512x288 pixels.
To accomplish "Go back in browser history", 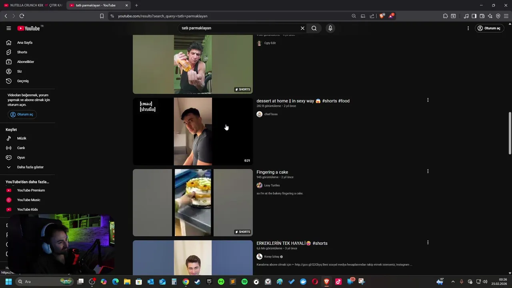I will [x=6, y=16].
